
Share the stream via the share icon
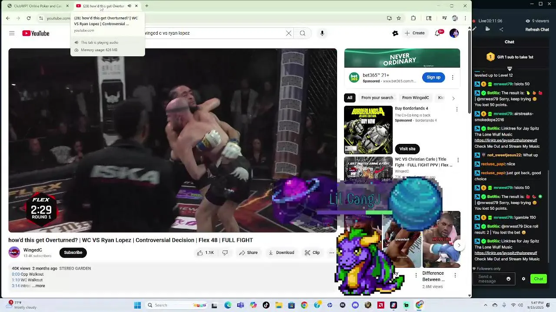point(501,29)
